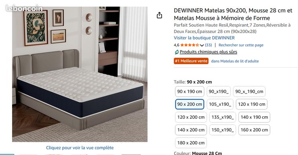Click the Leboncoin logo watermark
Image resolution: width=298 pixels, height=155 pixels.
[24, 8]
